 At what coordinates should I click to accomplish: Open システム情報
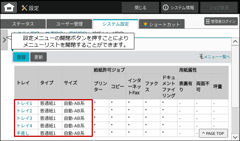[x=180, y=8]
